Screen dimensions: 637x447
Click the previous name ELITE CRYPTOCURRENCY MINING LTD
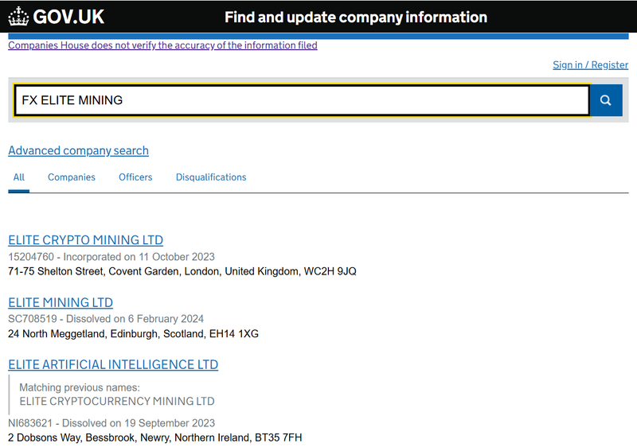coord(117,401)
